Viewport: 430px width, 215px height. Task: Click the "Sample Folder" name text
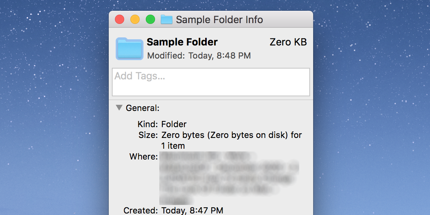[x=182, y=42]
